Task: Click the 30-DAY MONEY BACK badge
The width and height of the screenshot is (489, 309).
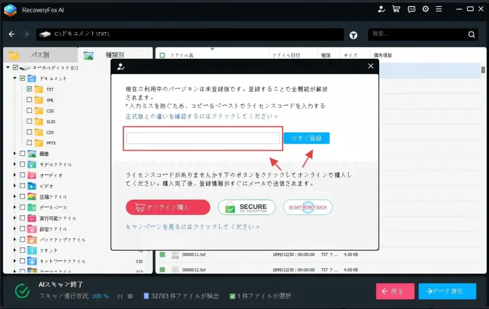Action: pos(308,207)
